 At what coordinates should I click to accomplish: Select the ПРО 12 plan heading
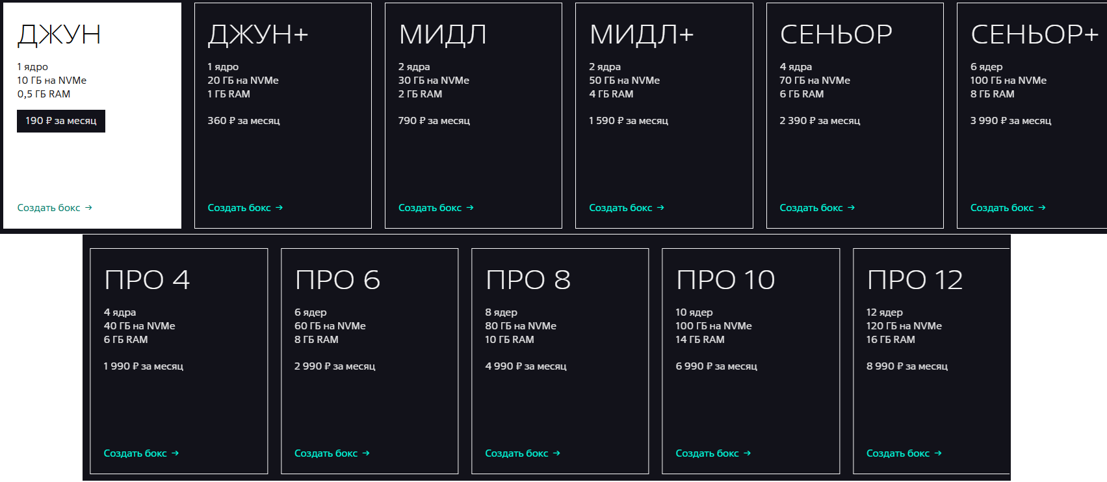pyautogui.click(x=915, y=280)
